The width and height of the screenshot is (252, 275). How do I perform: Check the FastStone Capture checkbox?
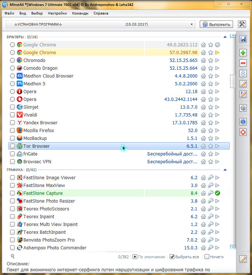12,193
